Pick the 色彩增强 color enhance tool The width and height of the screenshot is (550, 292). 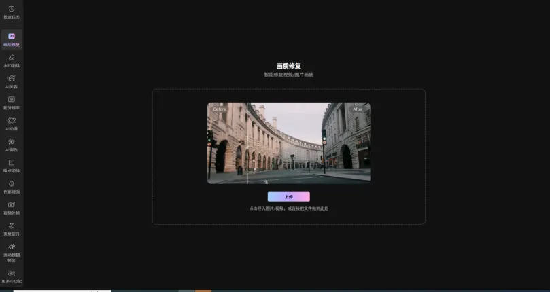pos(12,187)
